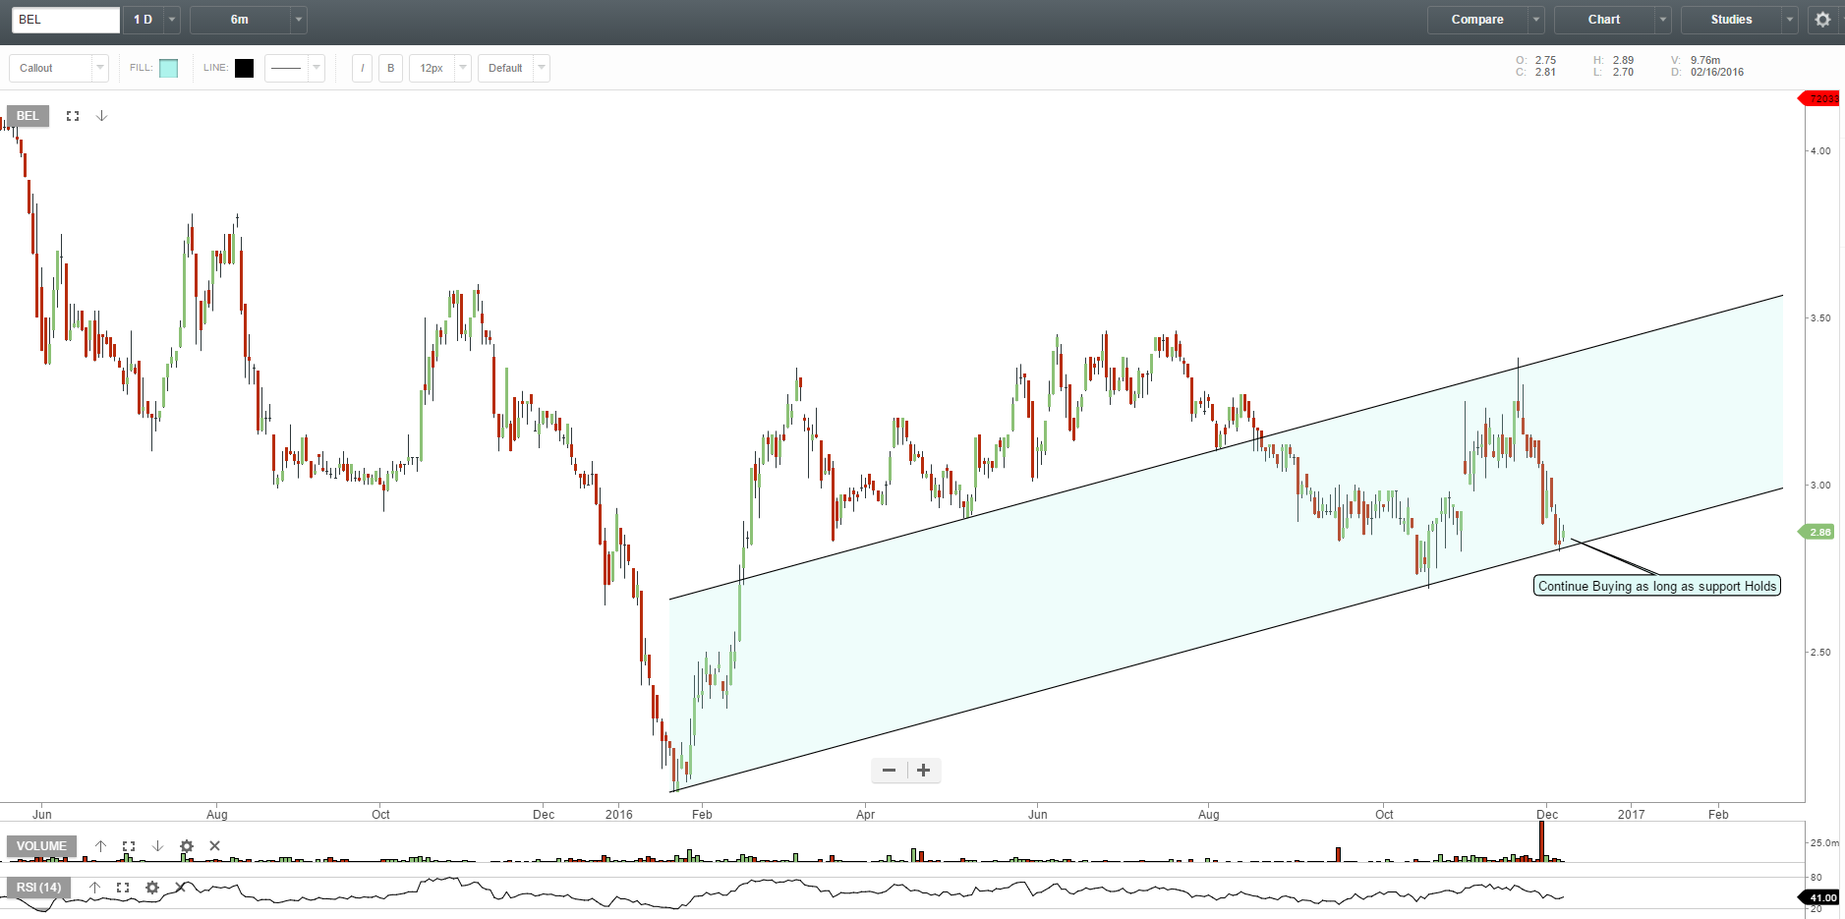The width and height of the screenshot is (1845, 919).
Task: Toggle italic text formatting
Action: click(362, 68)
